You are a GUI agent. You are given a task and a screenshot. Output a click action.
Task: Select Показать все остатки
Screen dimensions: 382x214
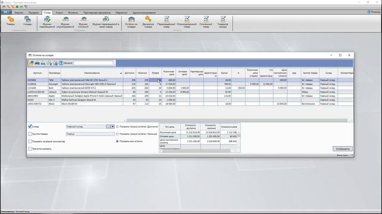click(x=117, y=141)
